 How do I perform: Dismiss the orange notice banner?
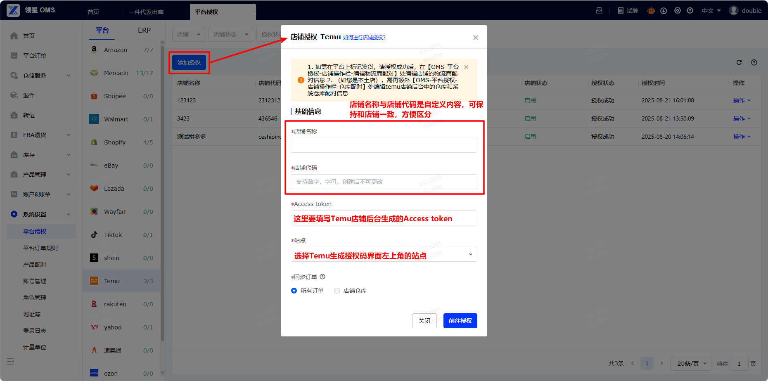tap(466, 67)
